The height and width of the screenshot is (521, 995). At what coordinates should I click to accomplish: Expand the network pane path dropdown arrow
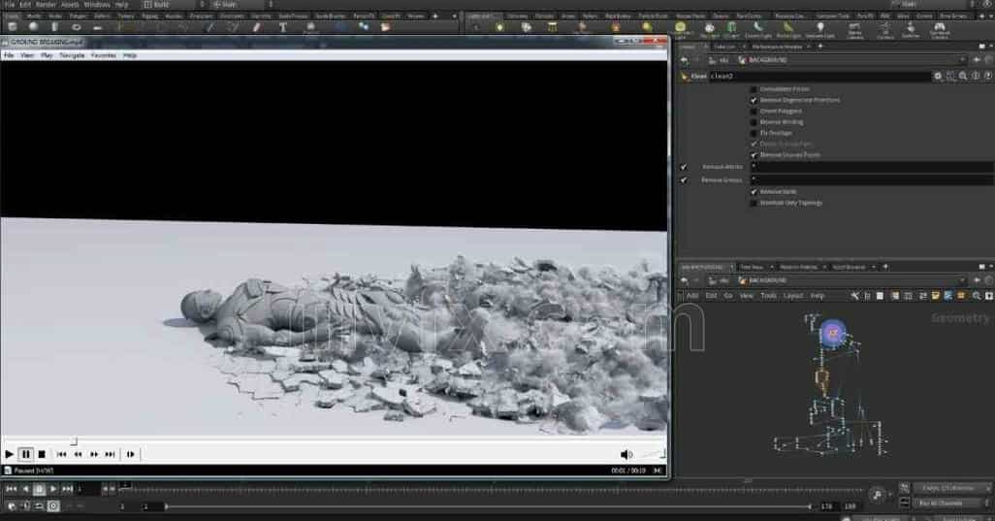click(x=963, y=280)
